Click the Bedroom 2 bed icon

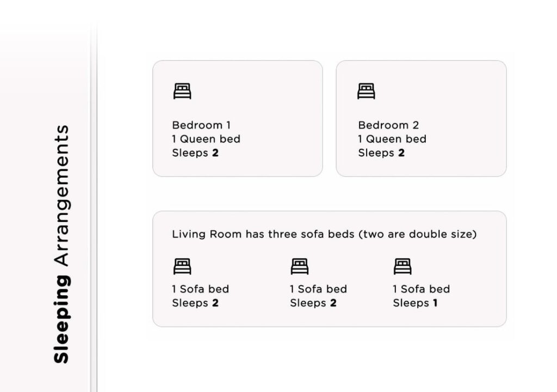[366, 91]
